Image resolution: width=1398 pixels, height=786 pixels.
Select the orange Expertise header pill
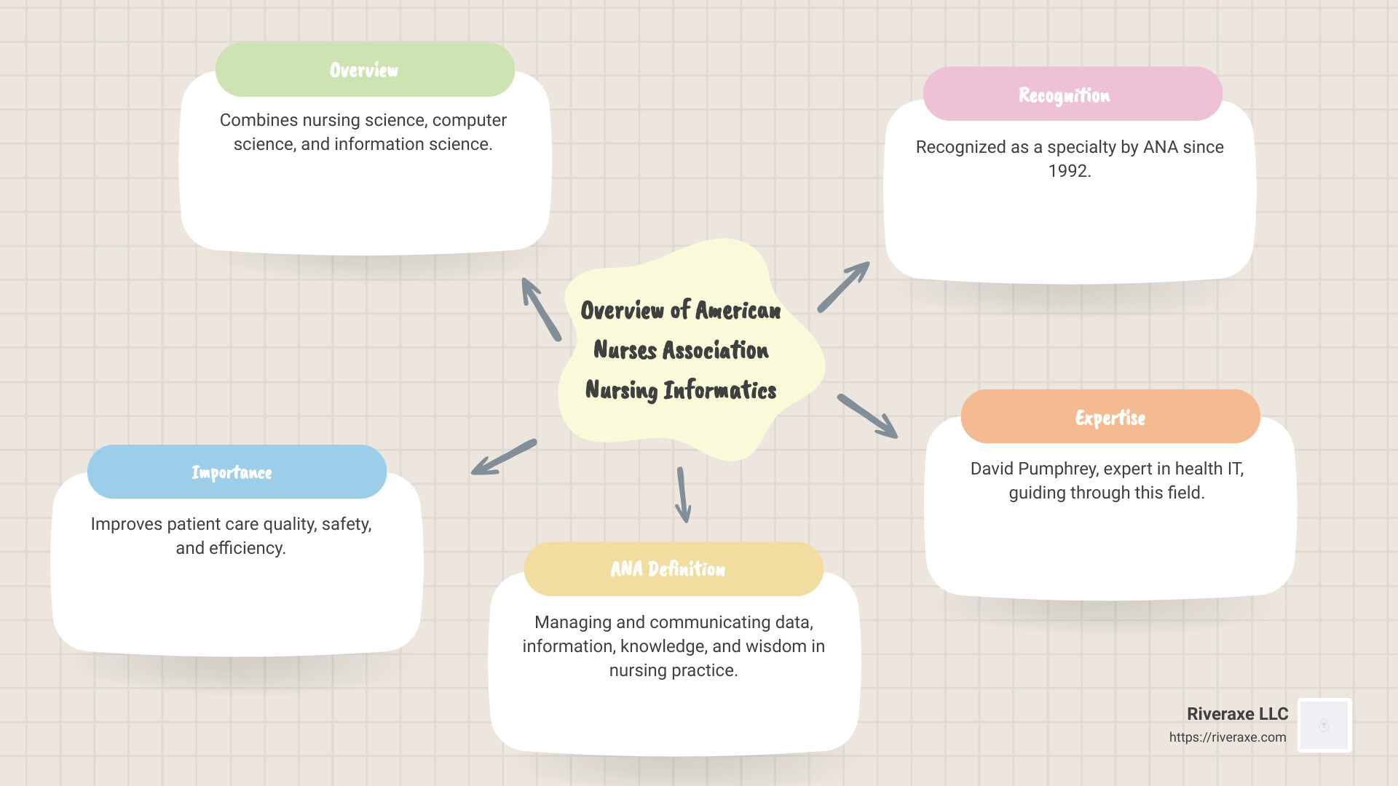[x=1110, y=417]
